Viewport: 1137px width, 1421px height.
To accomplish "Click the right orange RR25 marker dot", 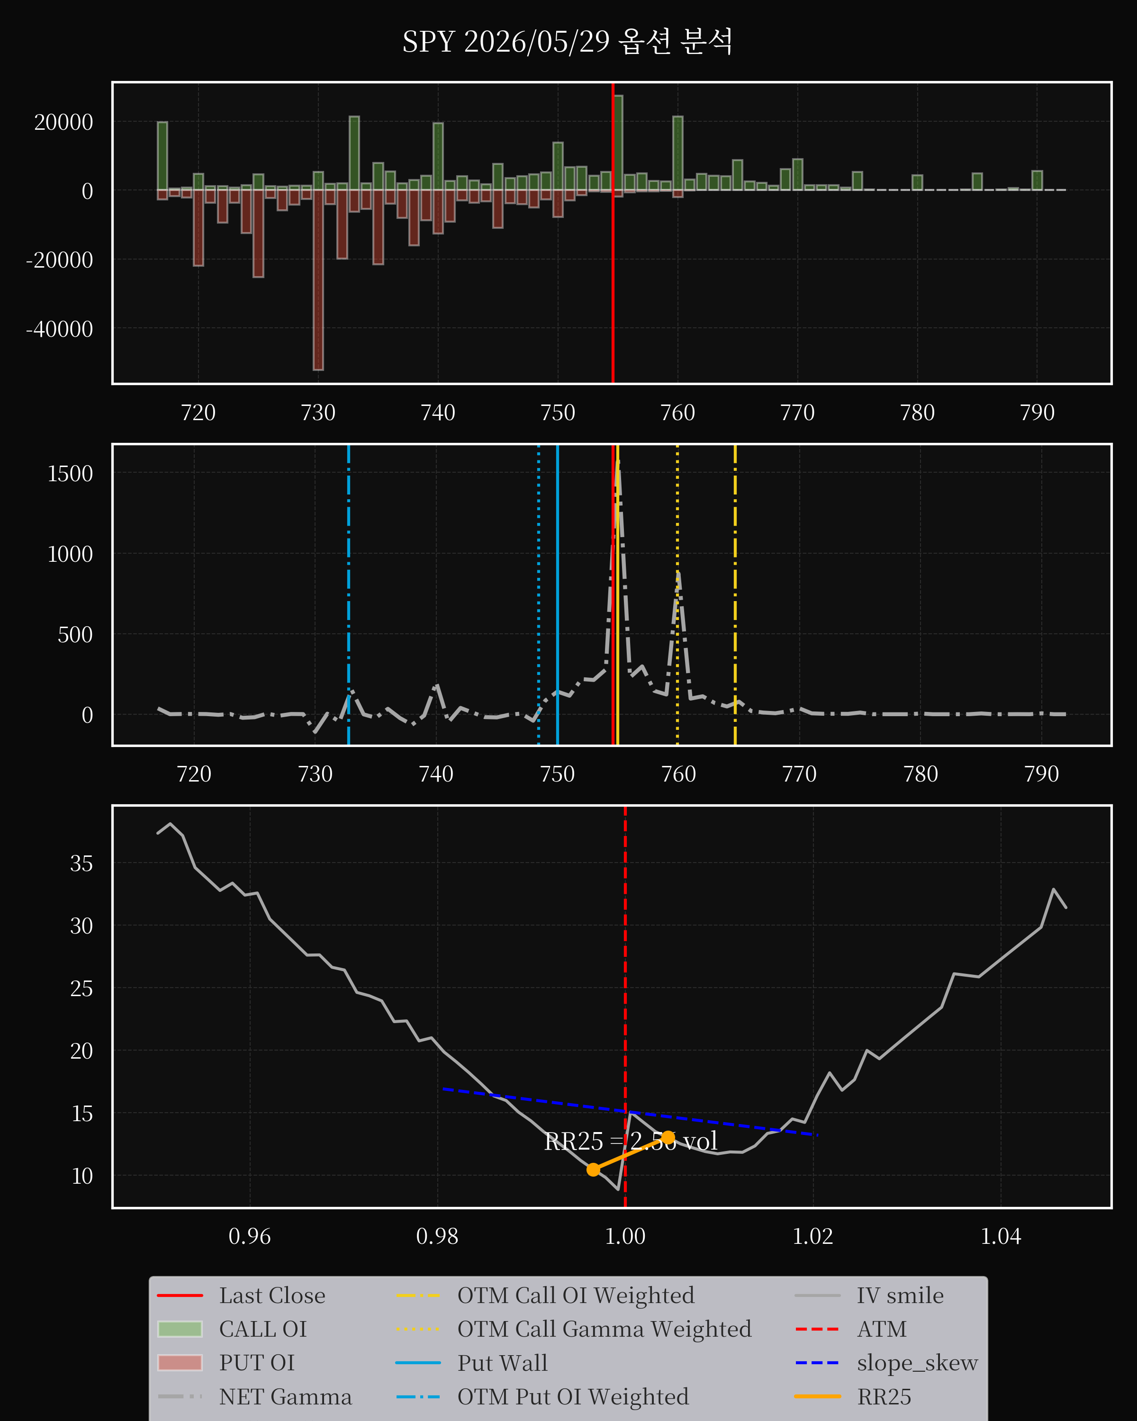I will 668,1137.
